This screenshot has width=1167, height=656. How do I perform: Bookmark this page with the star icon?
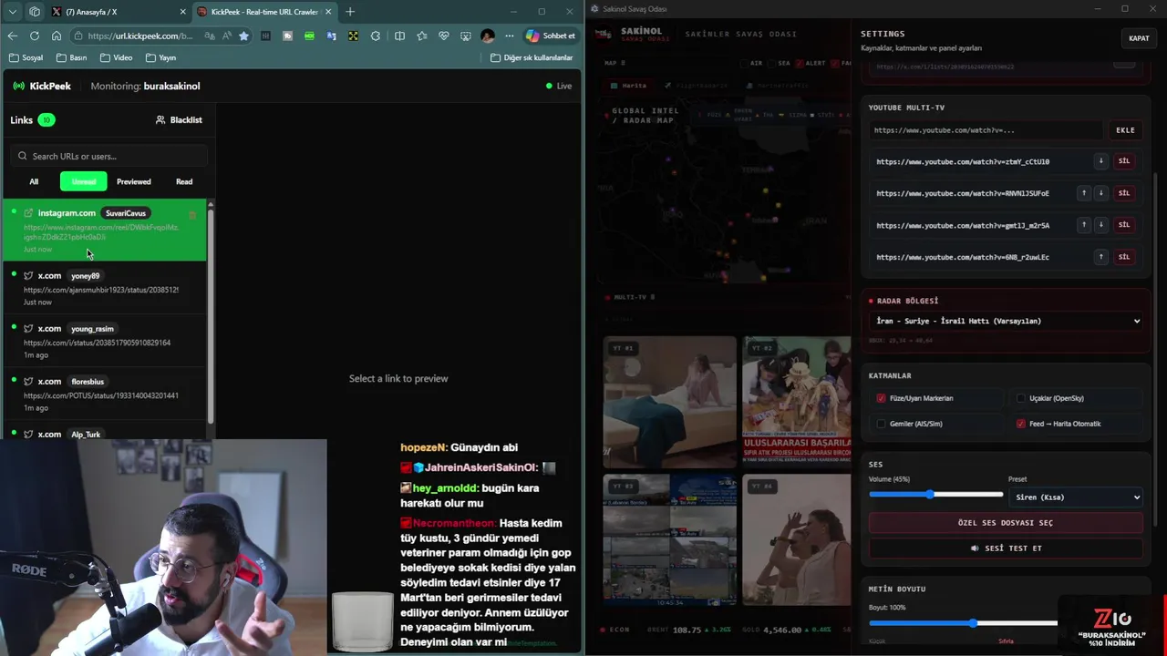click(x=243, y=36)
